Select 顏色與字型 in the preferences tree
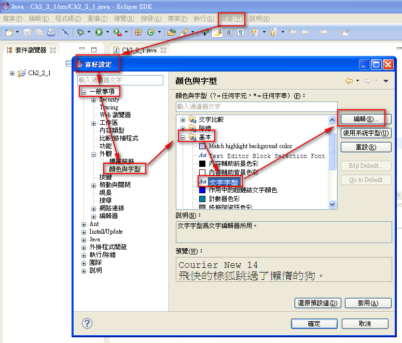The height and width of the screenshot is (343, 402). pos(125,169)
